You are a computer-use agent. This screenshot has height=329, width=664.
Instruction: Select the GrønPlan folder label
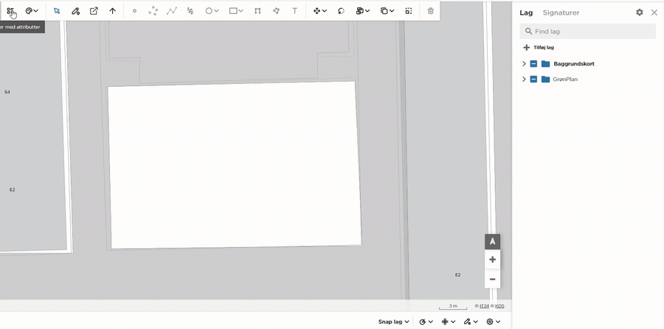pyautogui.click(x=565, y=79)
